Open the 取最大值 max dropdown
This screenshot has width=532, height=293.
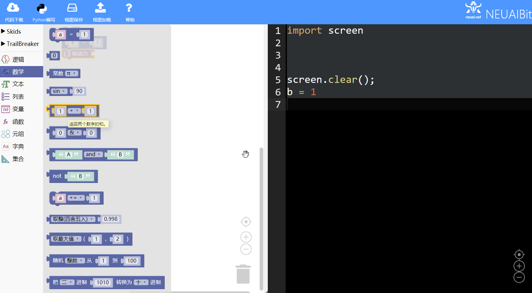[x=66, y=239]
